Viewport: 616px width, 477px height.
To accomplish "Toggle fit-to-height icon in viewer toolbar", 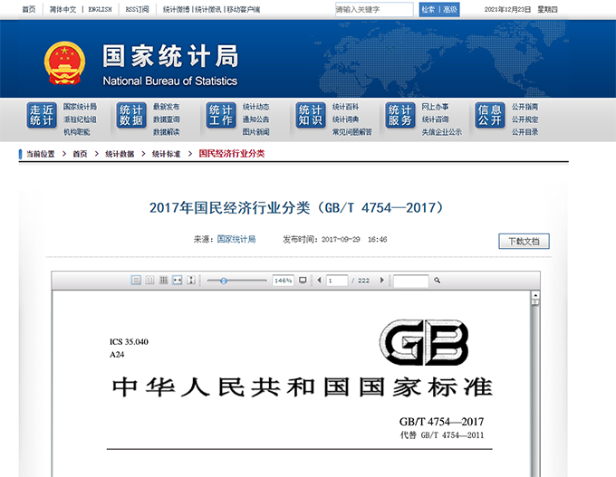I will (191, 281).
